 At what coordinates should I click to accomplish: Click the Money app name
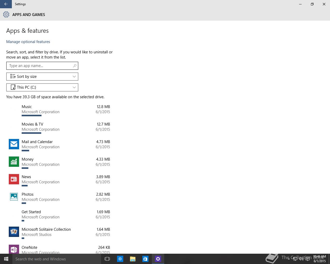pos(28,159)
